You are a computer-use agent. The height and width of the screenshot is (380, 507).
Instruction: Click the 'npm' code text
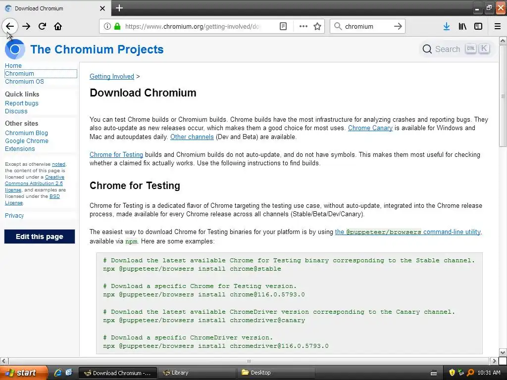tap(131, 241)
